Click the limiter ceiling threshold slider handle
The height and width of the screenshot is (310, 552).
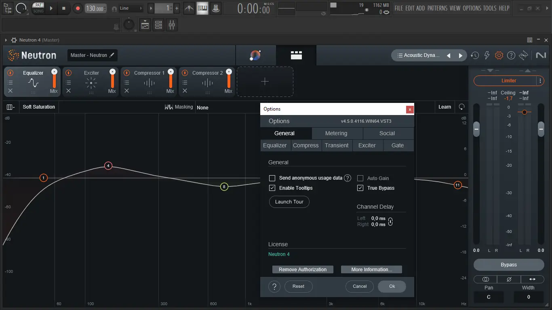click(x=525, y=112)
